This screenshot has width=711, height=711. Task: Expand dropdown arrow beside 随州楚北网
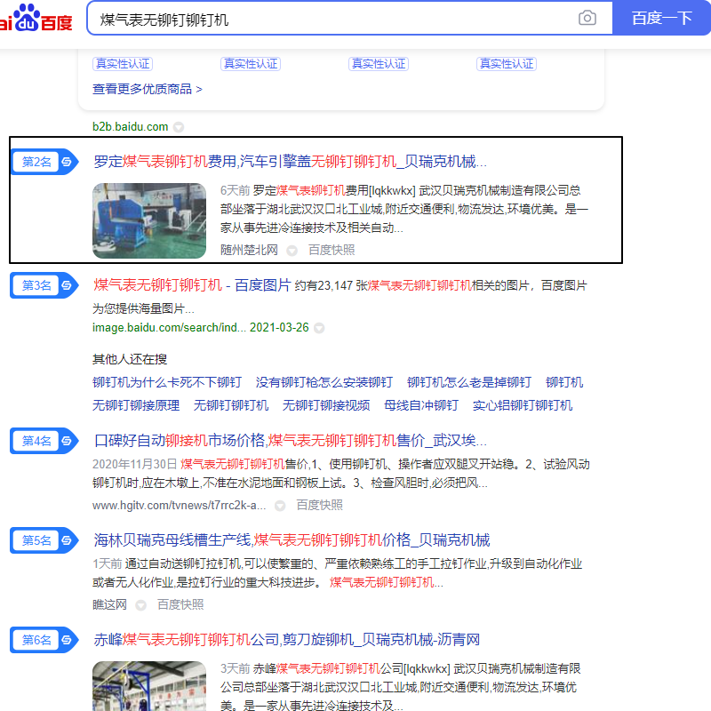(x=292, y=251)
